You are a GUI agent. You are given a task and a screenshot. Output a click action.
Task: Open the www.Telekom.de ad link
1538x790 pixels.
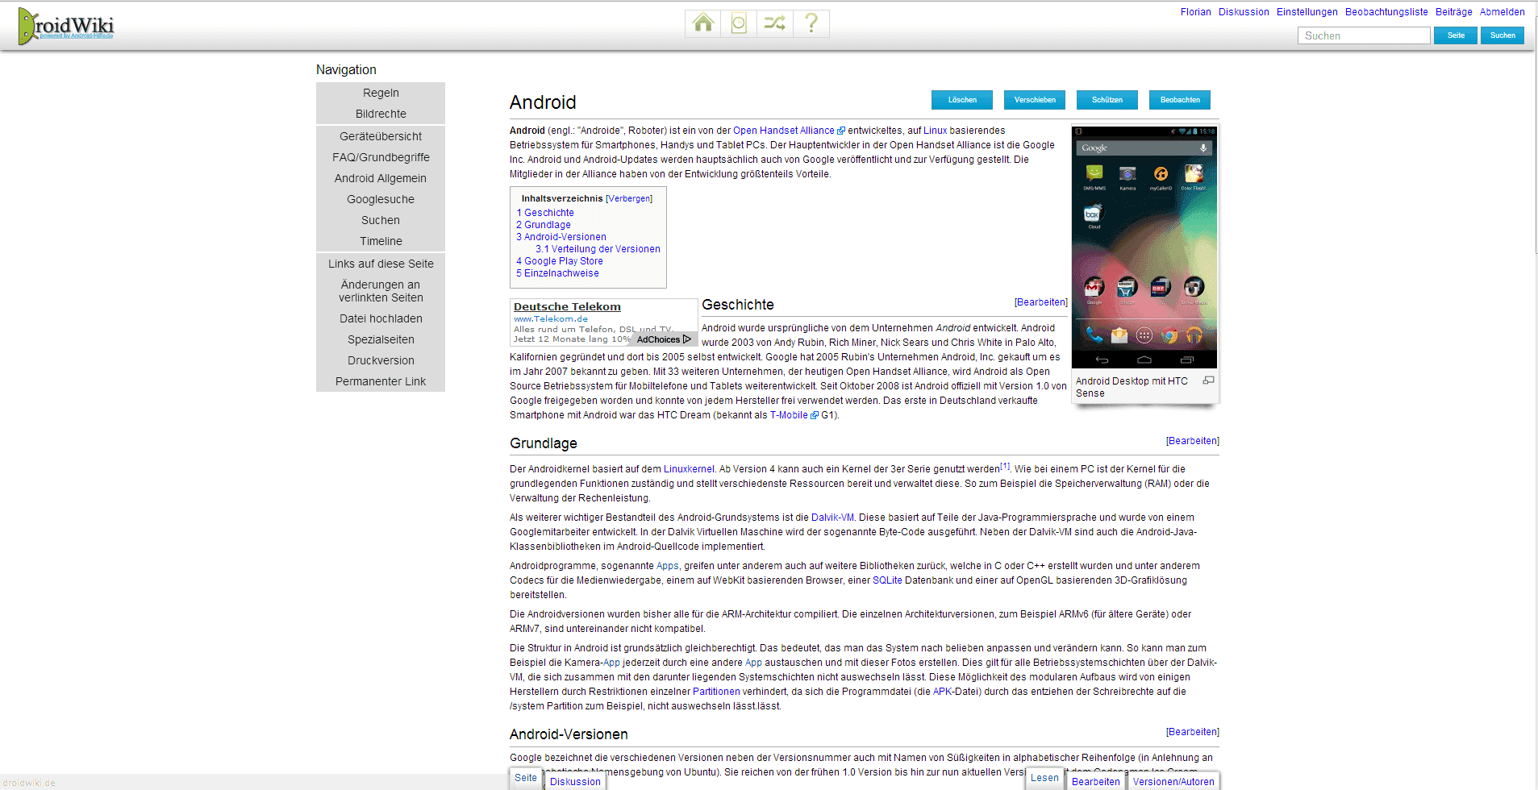[x=551, y=319]
